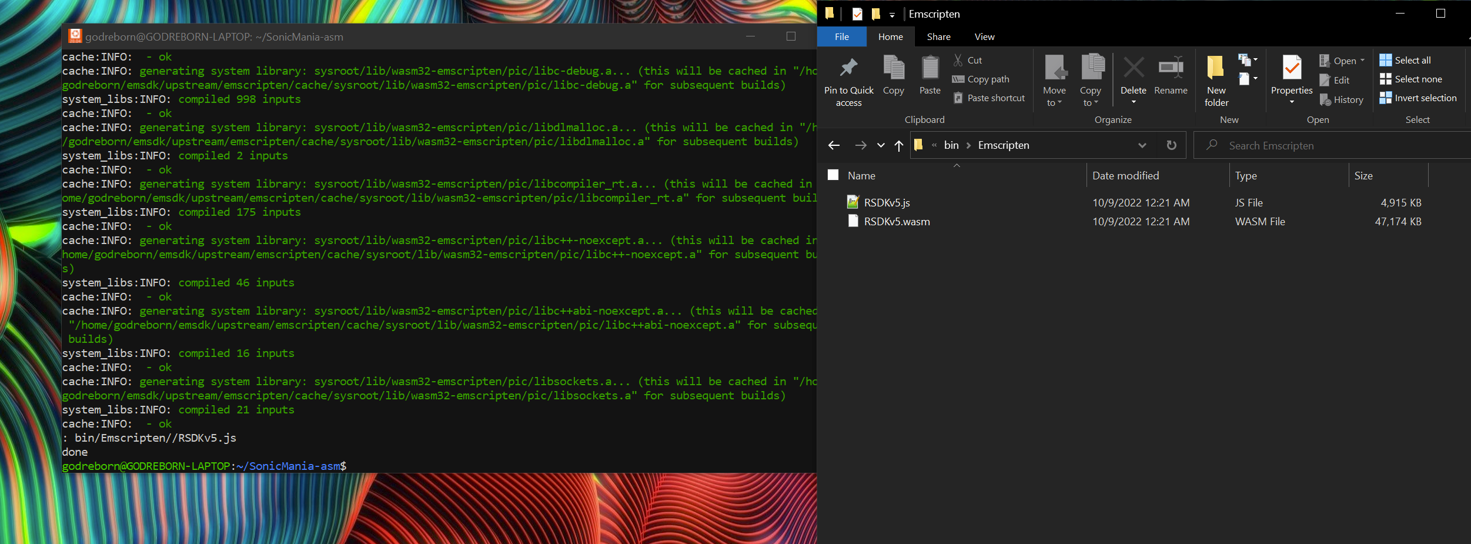Click the RSDKv5.wasm file icon
The image size is (1471, 544).
853,221
